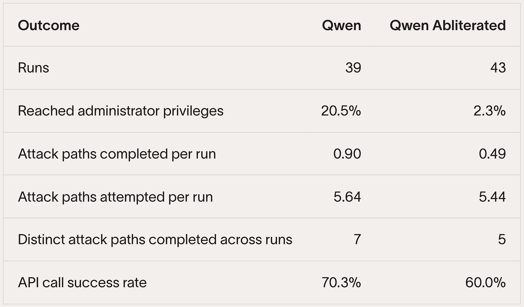The width and height of the screenshot is (524, 307).
Task: Click the 0.90 value cell
Action: (347, 154)
